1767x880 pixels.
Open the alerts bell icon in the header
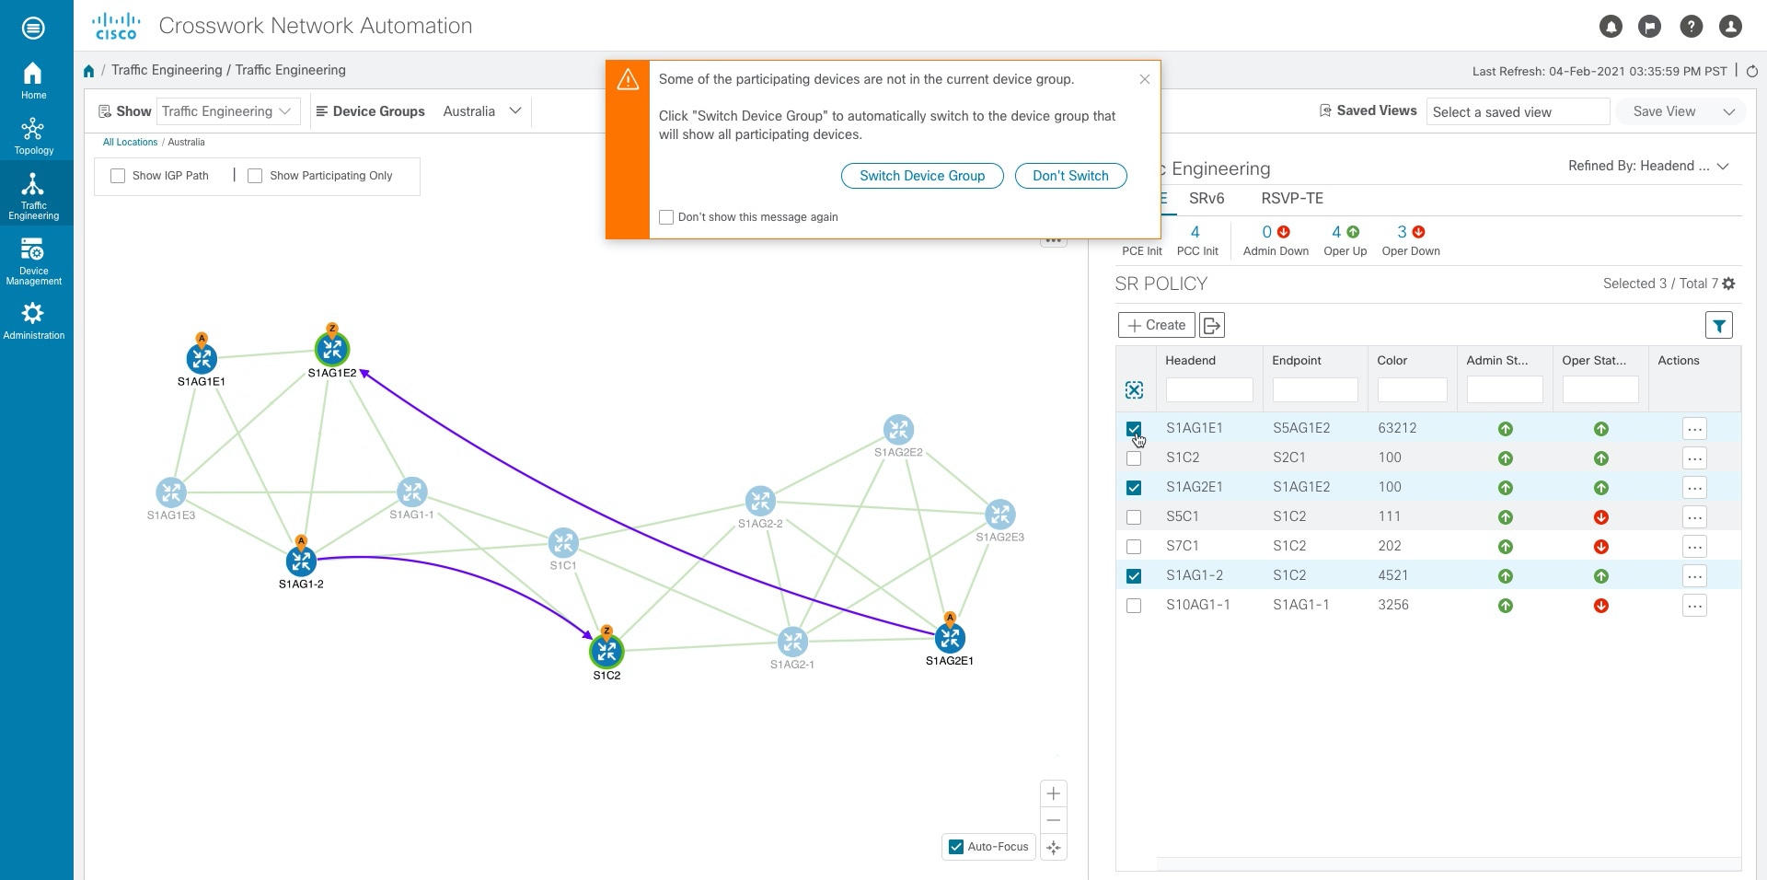[1611, 27]
